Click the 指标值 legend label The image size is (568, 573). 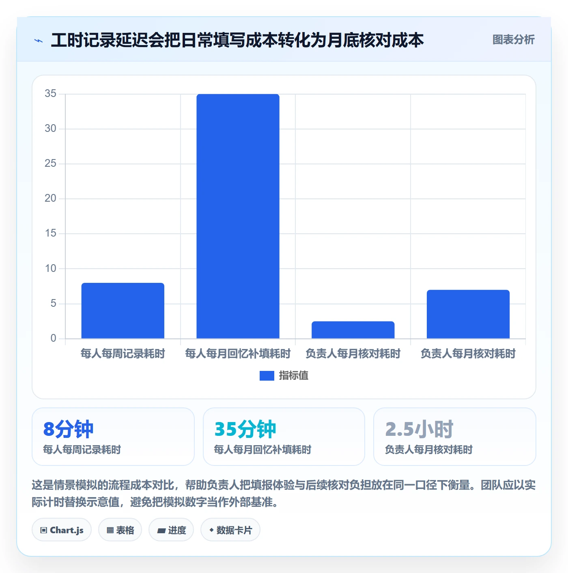pyautogui.click(x=294, y=376)
